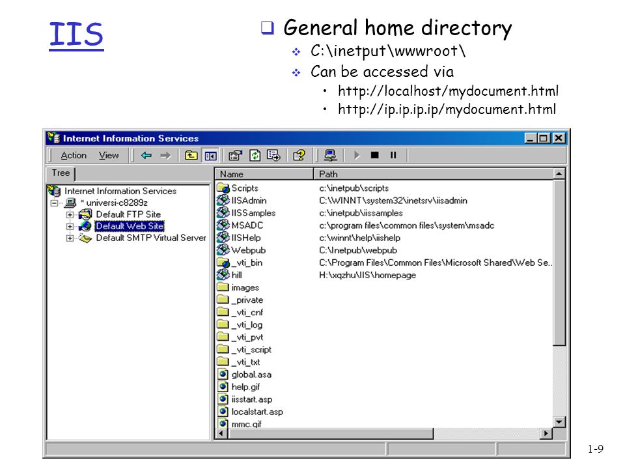Select the Tree tab
Viewport: 625px width, 469px height.
tap(61, 173)
